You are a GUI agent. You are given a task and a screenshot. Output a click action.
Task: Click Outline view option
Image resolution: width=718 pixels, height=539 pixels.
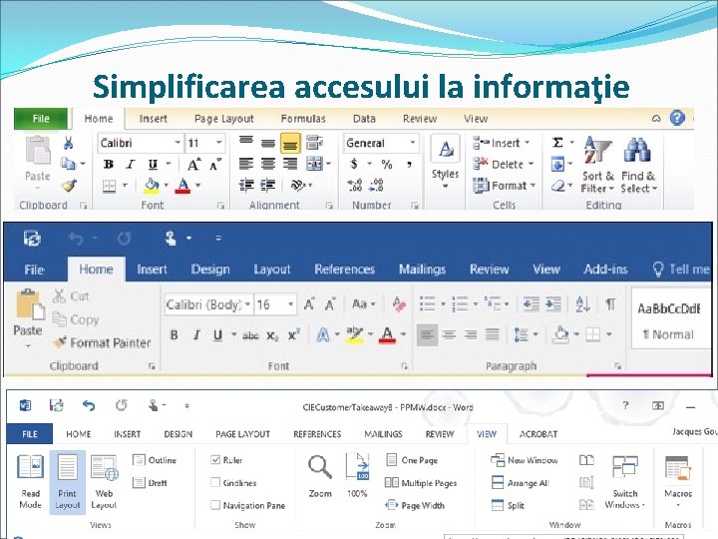155,460
